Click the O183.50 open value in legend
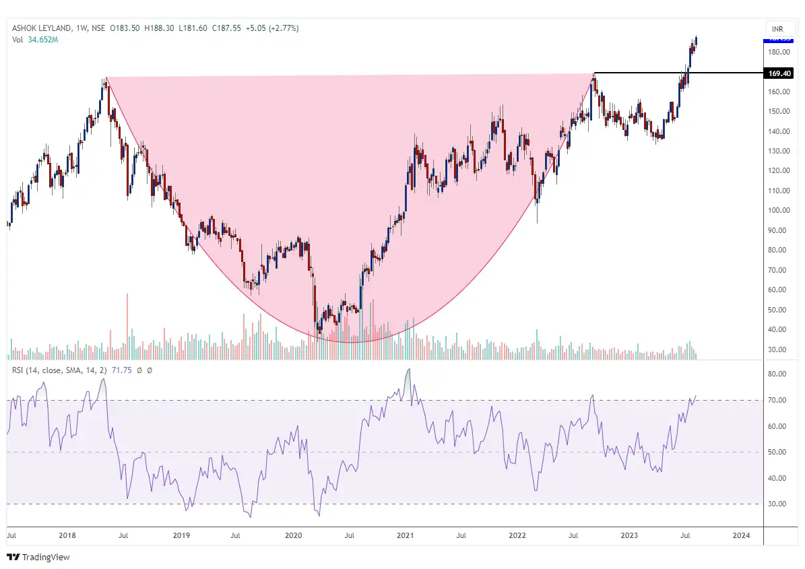 [x=125, y=28]
